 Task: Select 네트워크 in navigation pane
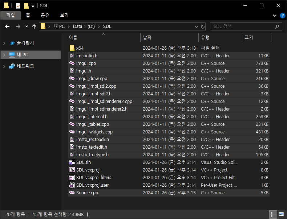pyautogui.click(x=25, y=66)
